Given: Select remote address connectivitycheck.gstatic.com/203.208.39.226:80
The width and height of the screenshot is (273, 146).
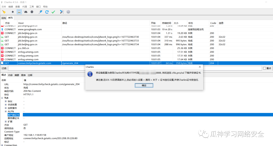Looking at the screenshot, I should (x=50, y=138).
